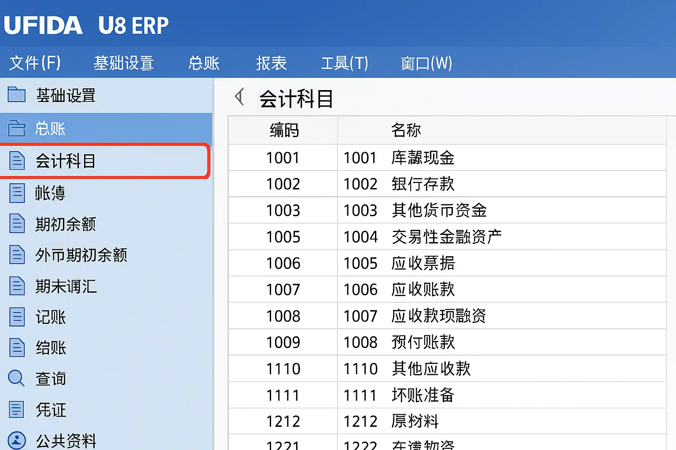Click the 原材料 name cell
676x450 pixels.
click(502, 421)
